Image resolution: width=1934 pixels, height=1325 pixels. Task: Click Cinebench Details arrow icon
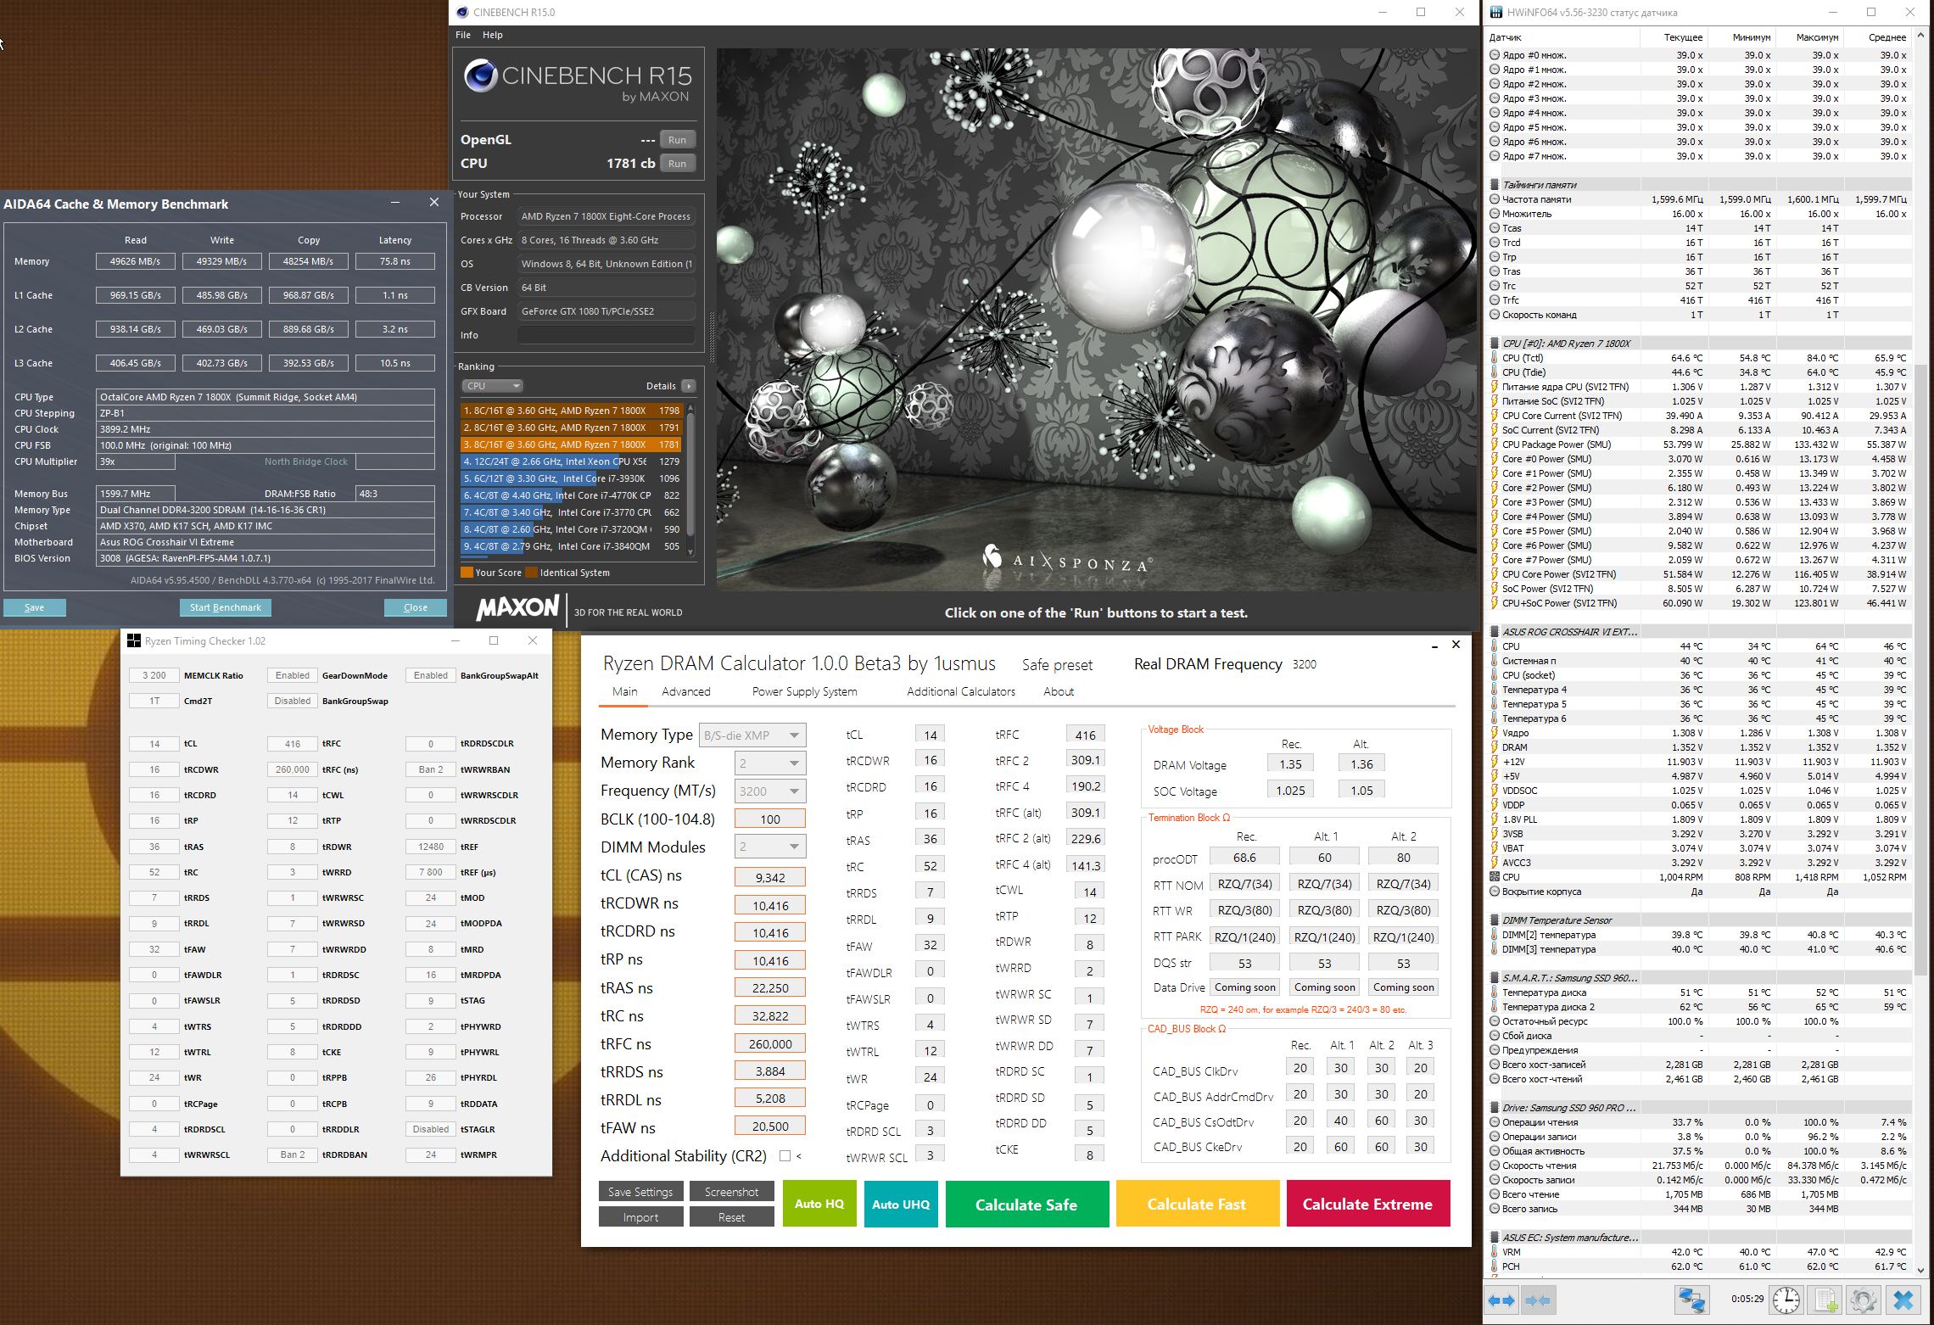pyautogui.click(x=689, y=386)
